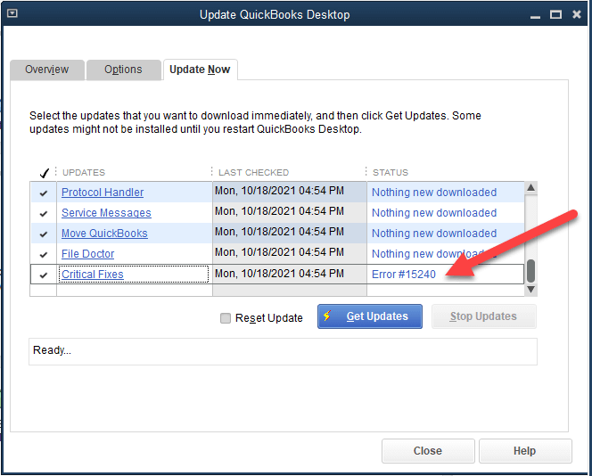Click the Ready... status message box
Viewport: 592px width, 476px height.
click(284, 351)
